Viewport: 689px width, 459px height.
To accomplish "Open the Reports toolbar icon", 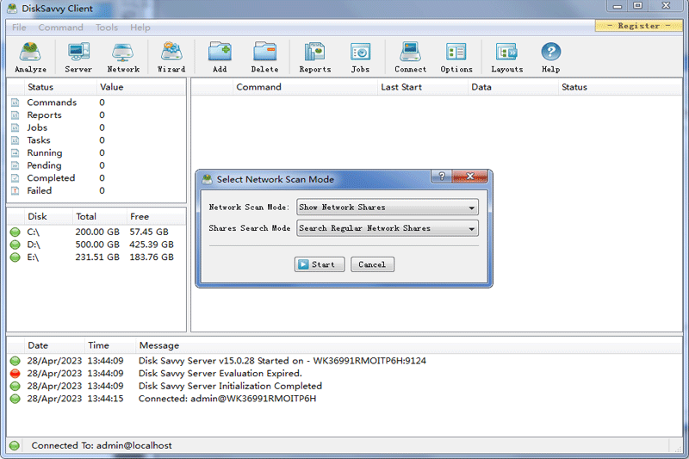I will [315, 57].
